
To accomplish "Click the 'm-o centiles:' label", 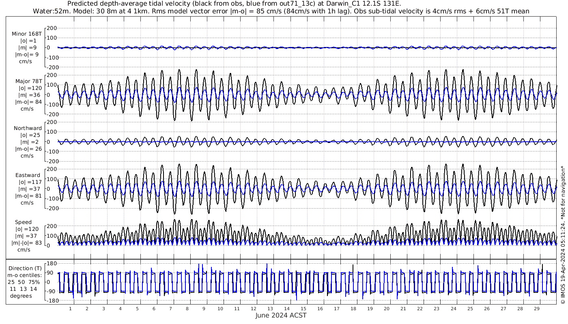I will [24, 275].
